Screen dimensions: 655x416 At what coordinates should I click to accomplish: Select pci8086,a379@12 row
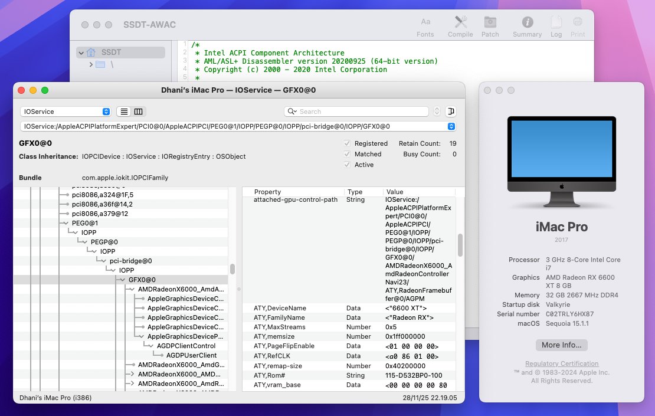click(x=121, y=214)
